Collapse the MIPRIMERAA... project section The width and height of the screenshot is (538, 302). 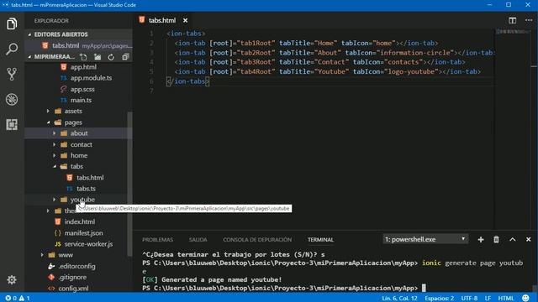pyautogui.click(x=29, y=57)
